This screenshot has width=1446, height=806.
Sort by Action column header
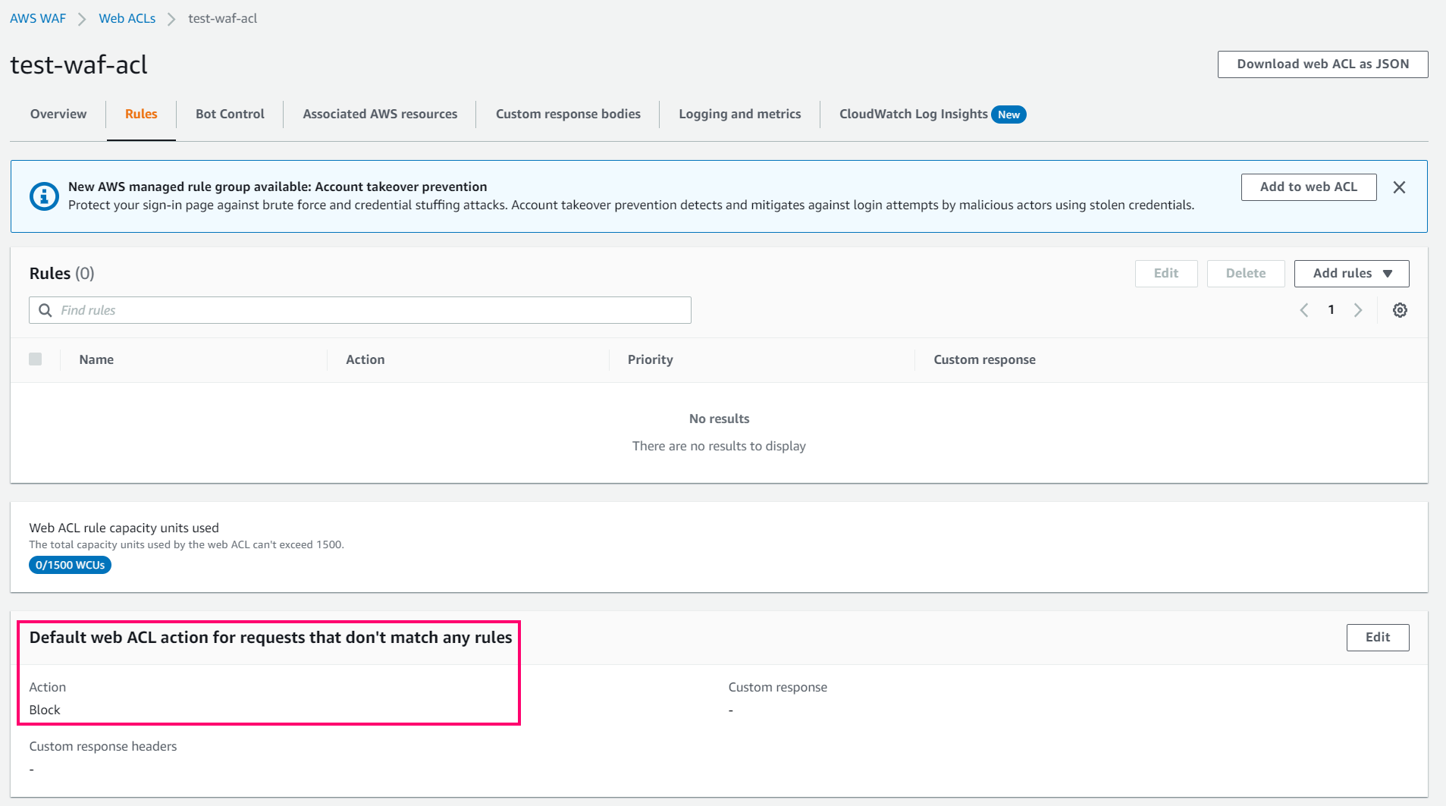(x=365, y=359)
